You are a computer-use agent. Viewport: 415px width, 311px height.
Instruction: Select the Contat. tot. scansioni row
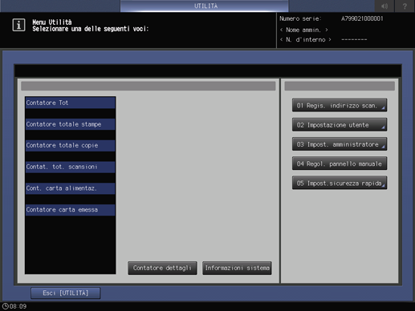(71, 167)
